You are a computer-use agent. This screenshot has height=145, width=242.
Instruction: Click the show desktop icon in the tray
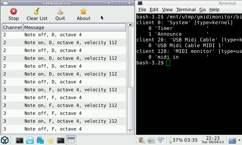[x=232, y=140]
